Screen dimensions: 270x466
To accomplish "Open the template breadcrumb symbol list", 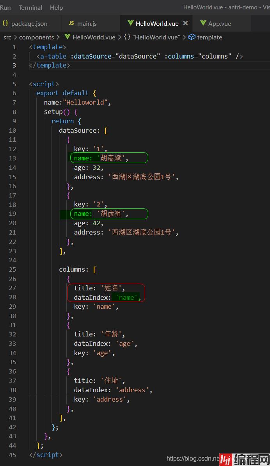I will 210,37.
